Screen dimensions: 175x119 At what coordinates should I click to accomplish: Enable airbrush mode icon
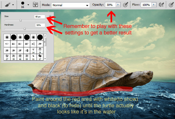coord(161,5)
